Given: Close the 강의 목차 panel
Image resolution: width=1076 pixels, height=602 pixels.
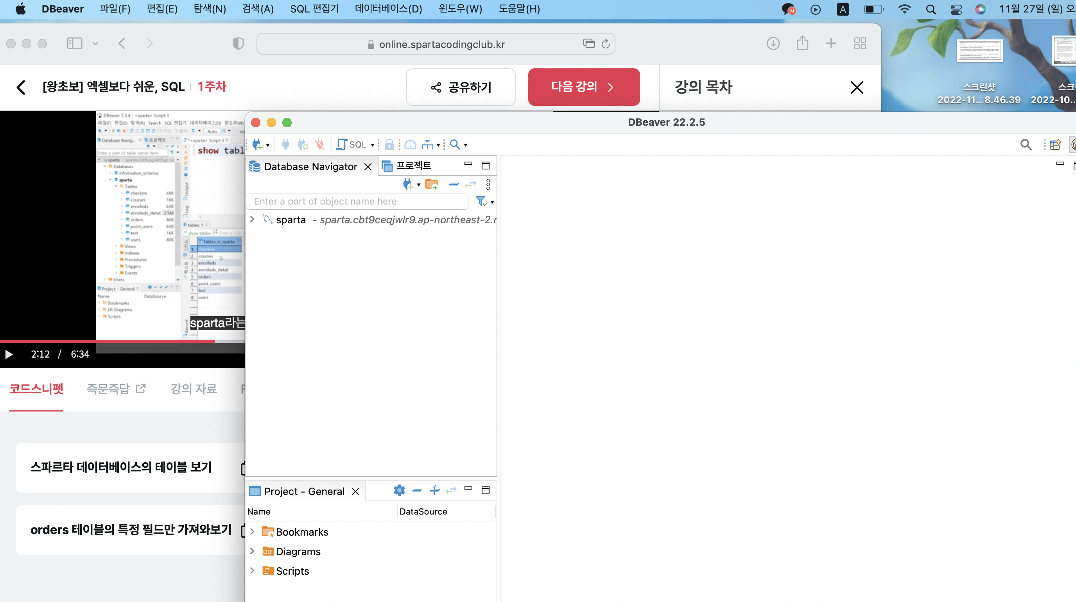Looking at the screenshot, I should coord(857,87).
